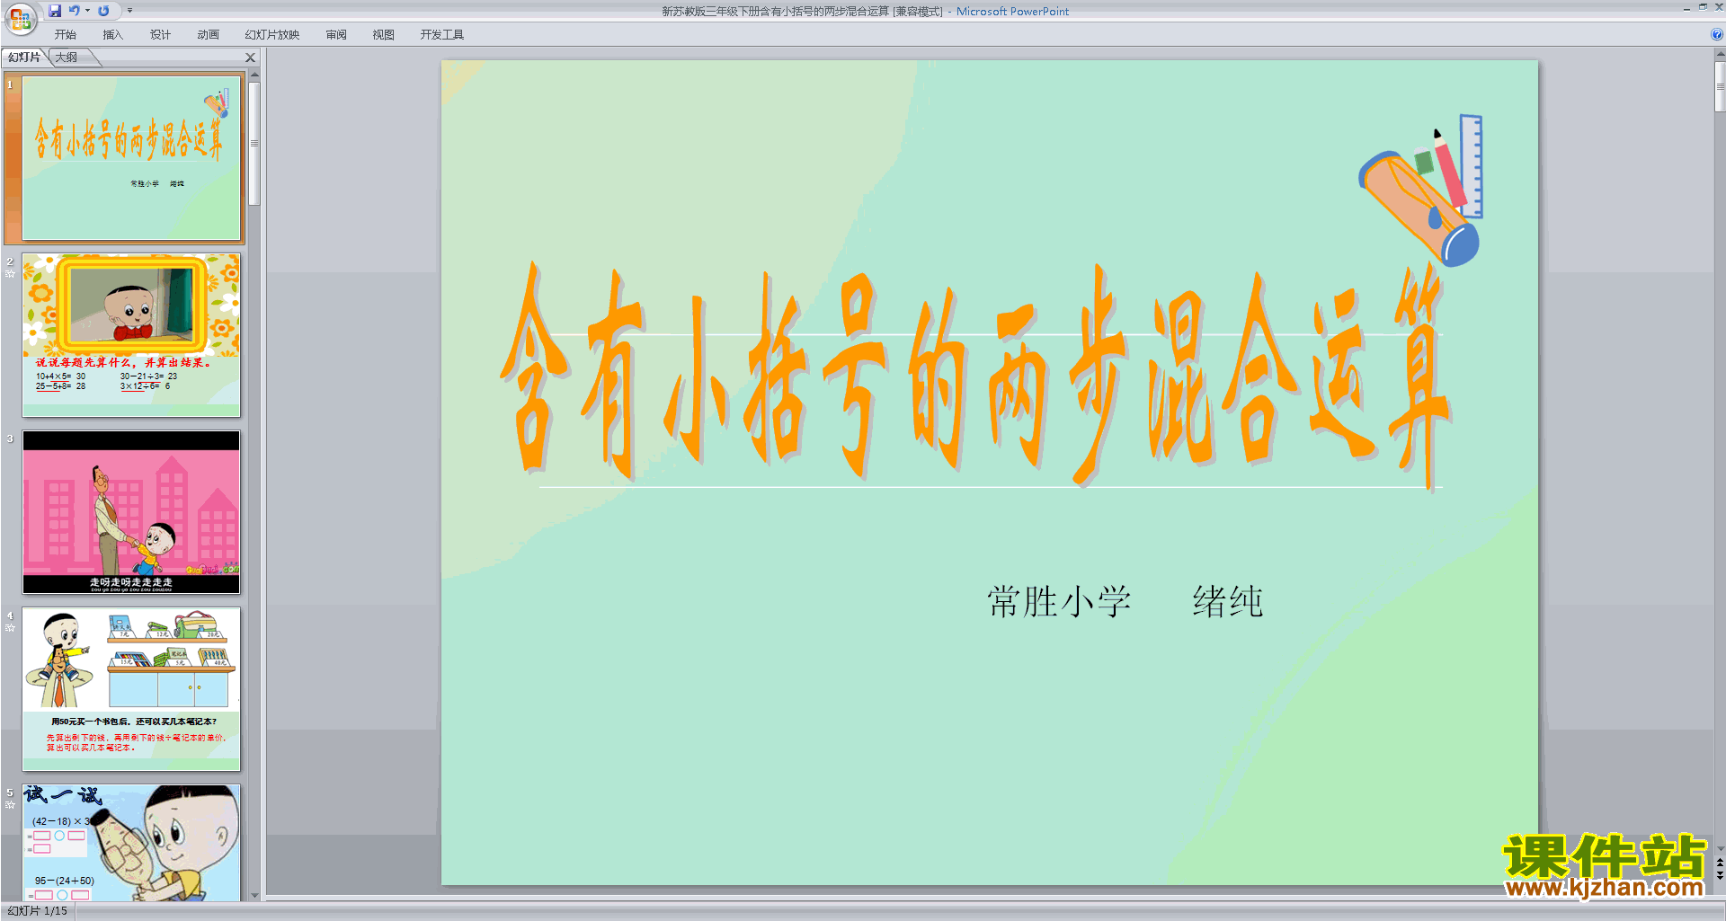
Task: Open the 开始 ribbon tab
Action: coord(66,35)
